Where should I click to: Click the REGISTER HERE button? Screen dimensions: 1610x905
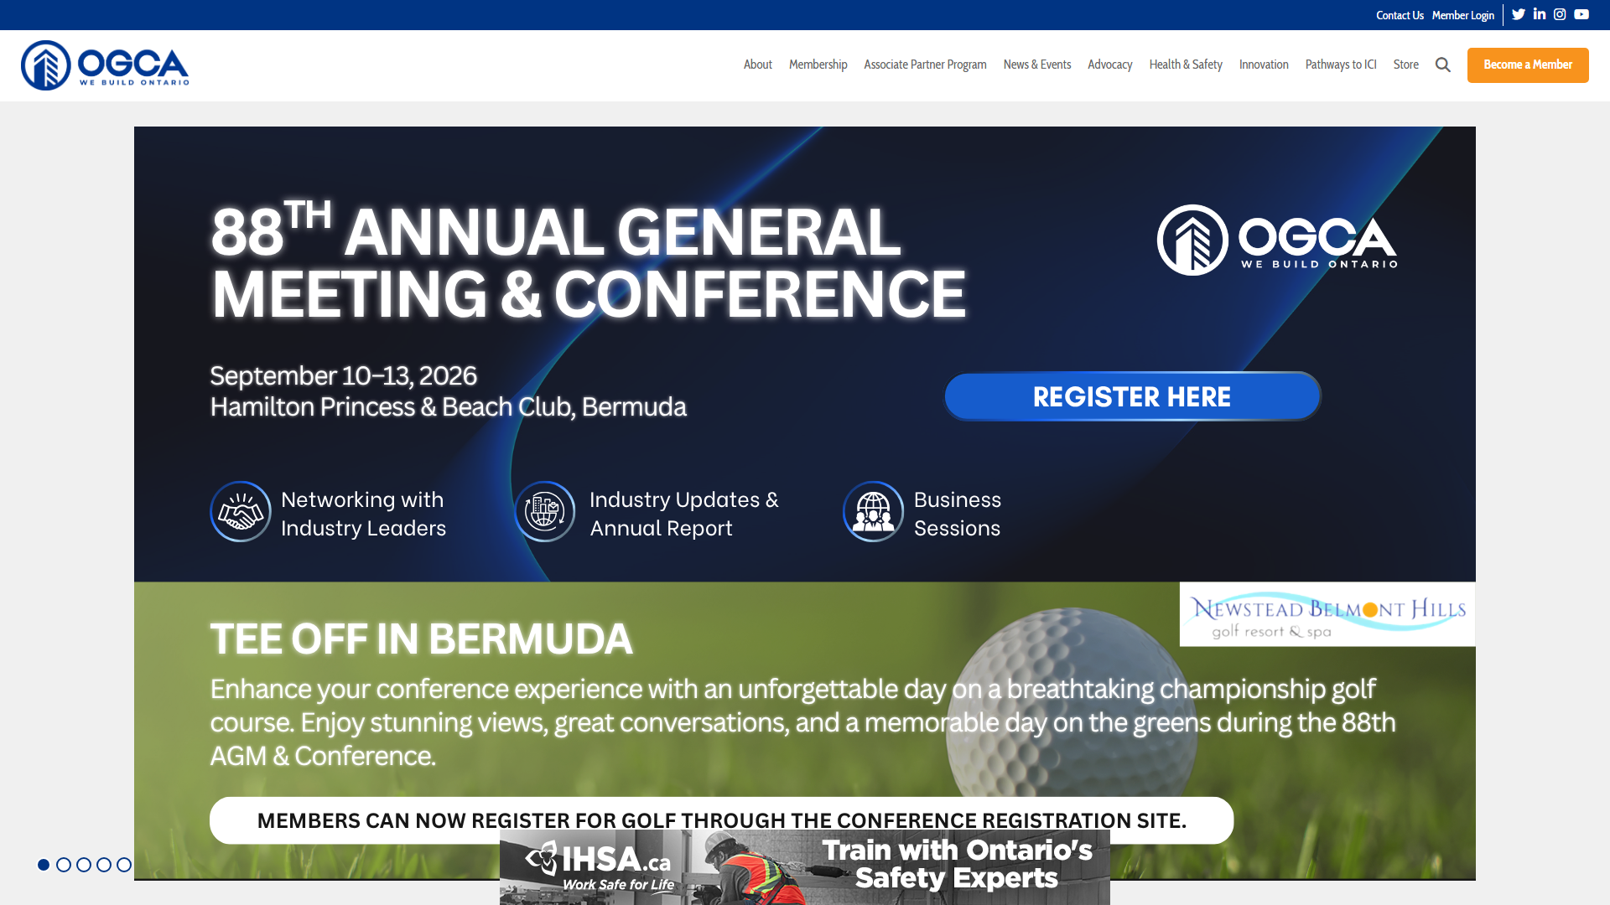(x=1132, y=396)
